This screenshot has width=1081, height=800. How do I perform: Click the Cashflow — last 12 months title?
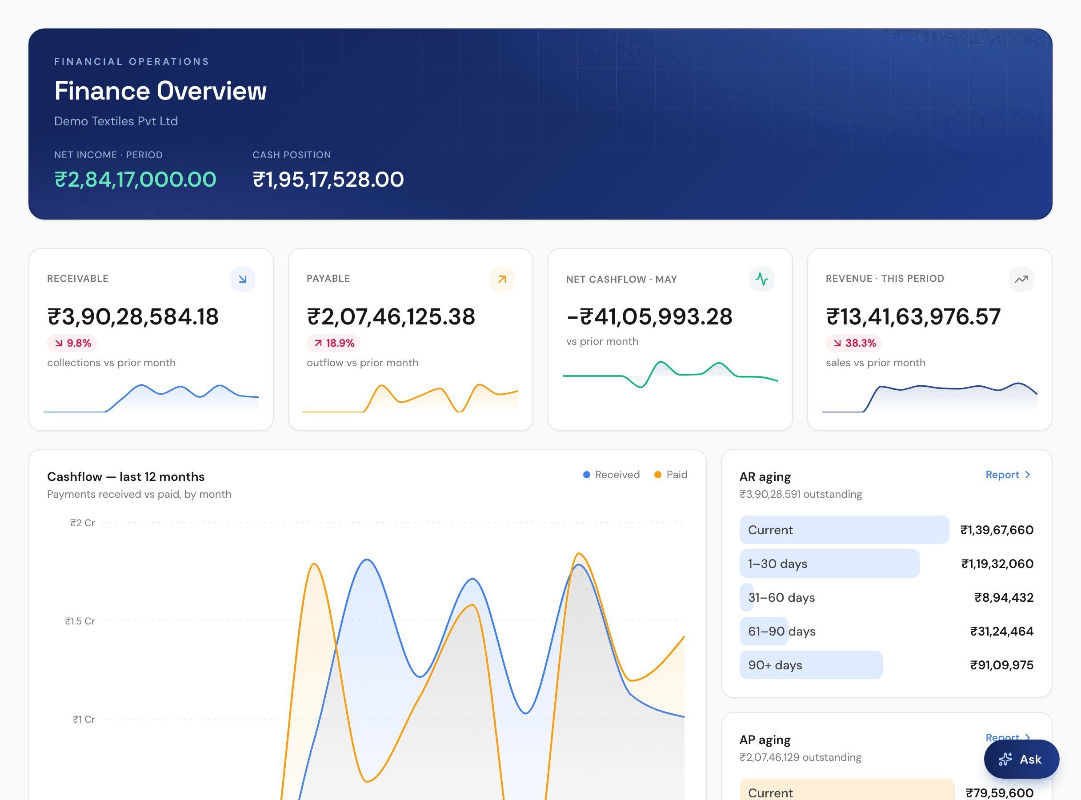126,476
